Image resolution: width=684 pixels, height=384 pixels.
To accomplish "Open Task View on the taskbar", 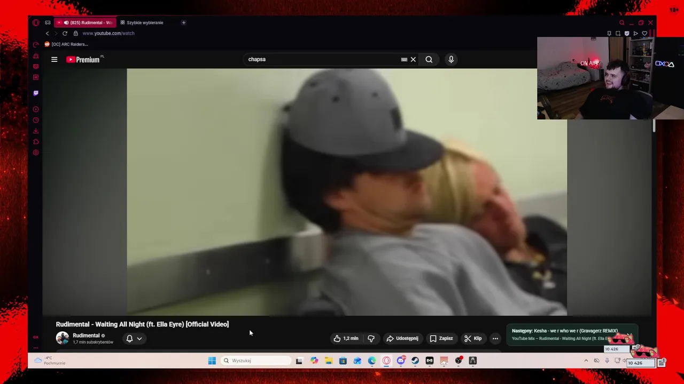I will pyautogui.click(x=299, y=361).
